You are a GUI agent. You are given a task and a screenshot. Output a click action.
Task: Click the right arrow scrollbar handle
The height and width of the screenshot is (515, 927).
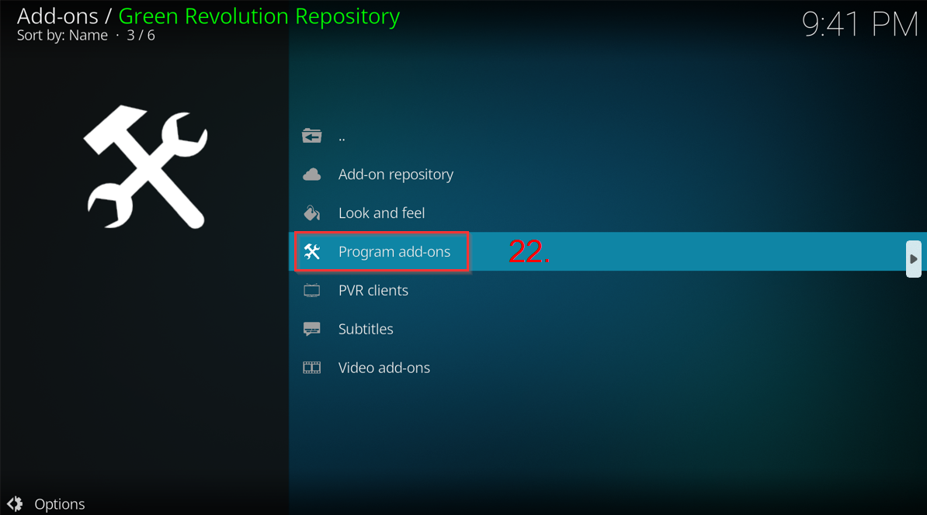(x=913, y=259)
